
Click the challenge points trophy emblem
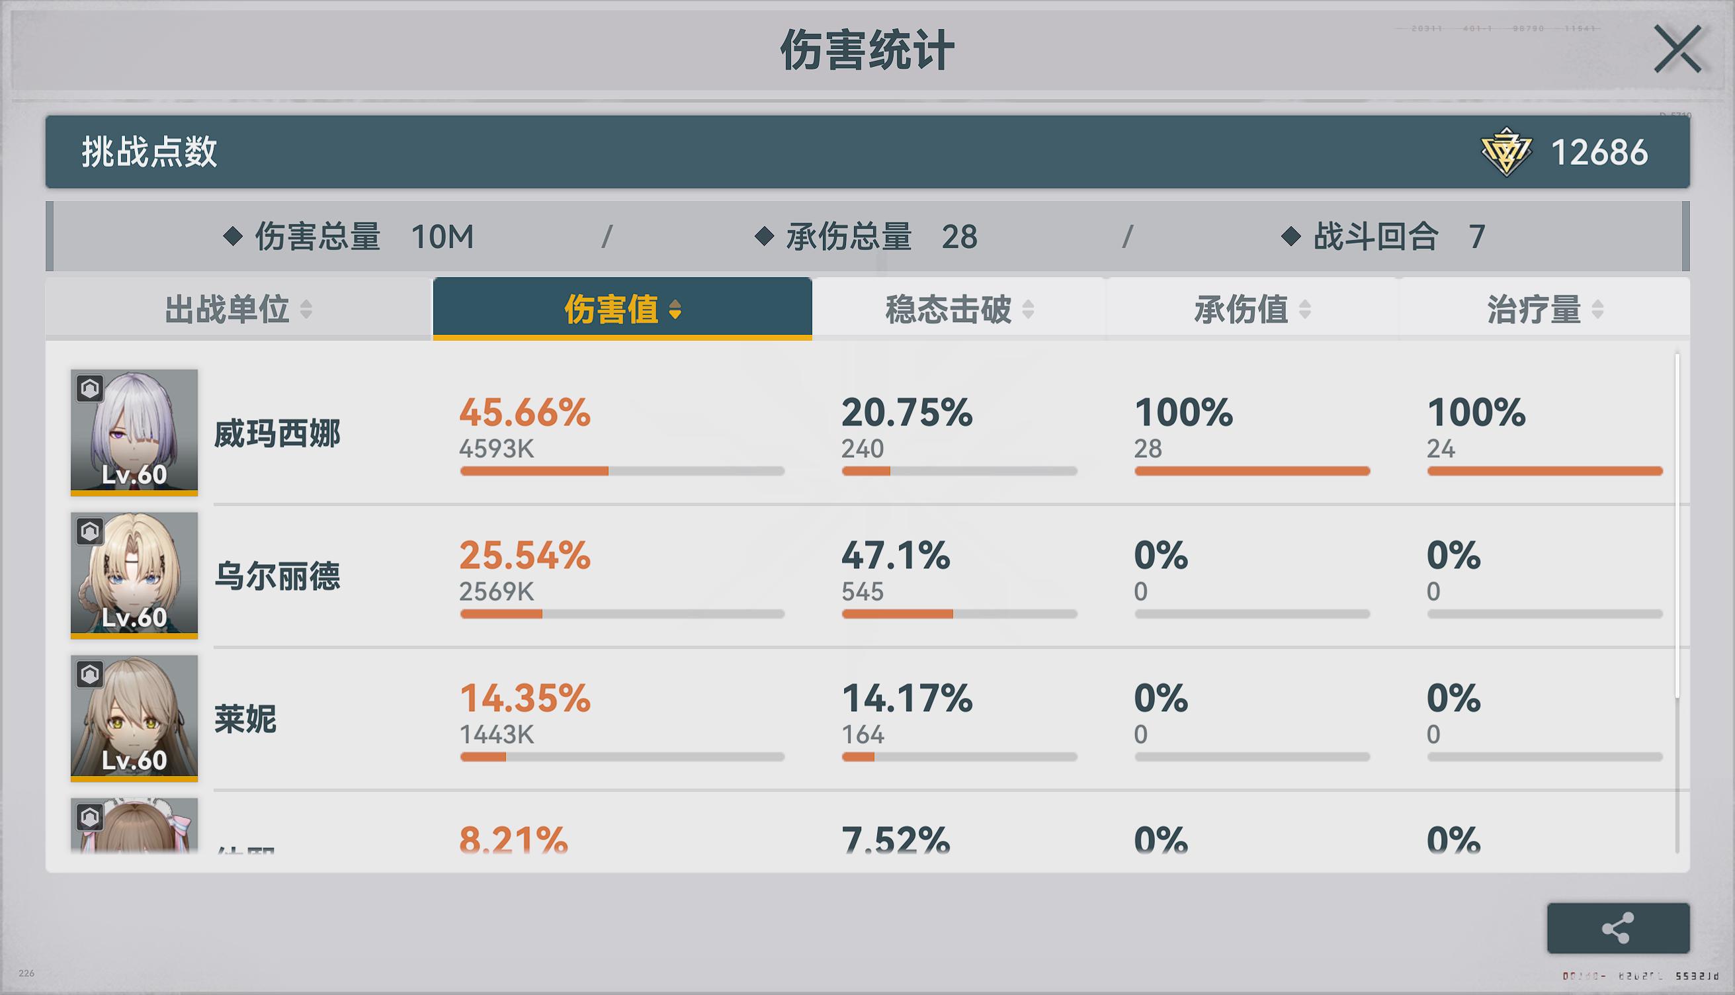[x=1505, y=151]
